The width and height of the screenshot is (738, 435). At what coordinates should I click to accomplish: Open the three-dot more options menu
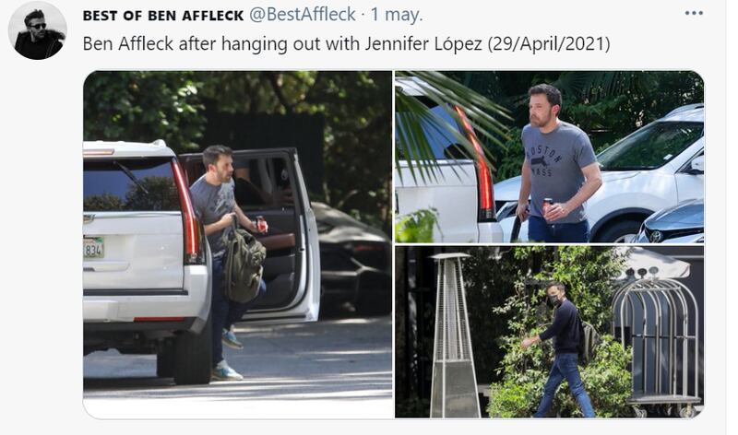tap(694, 13)
